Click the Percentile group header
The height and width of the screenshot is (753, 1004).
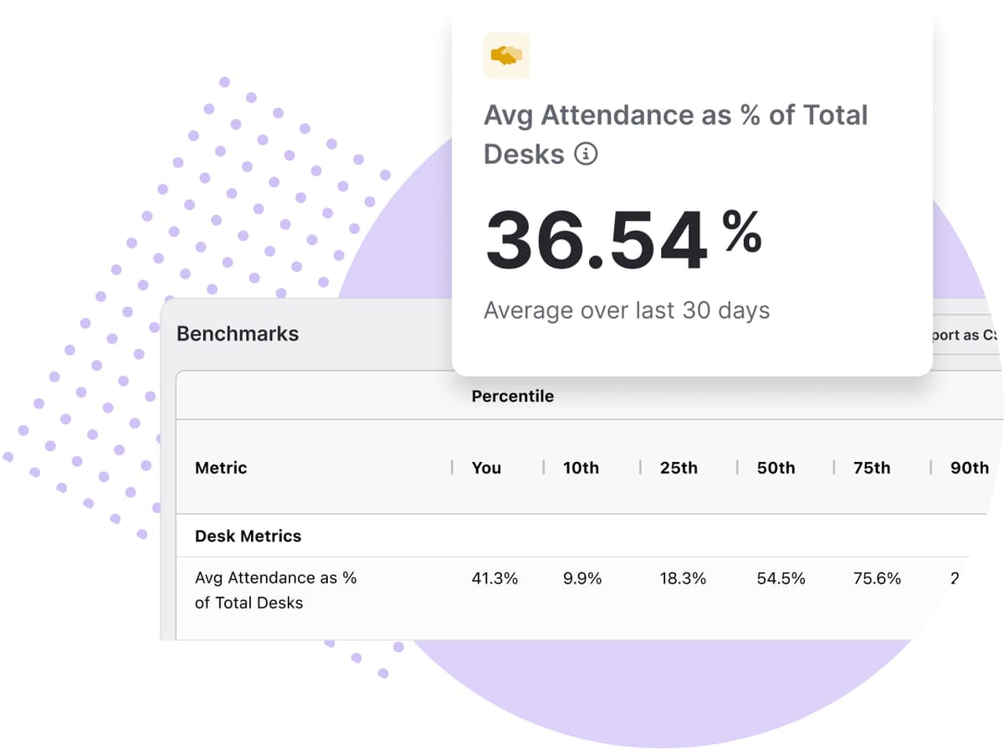[x=513, y=396]
